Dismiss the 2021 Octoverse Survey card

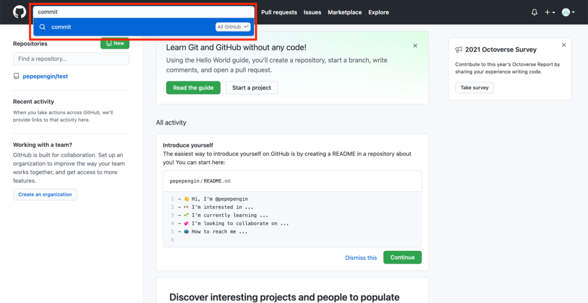point(564,45)
